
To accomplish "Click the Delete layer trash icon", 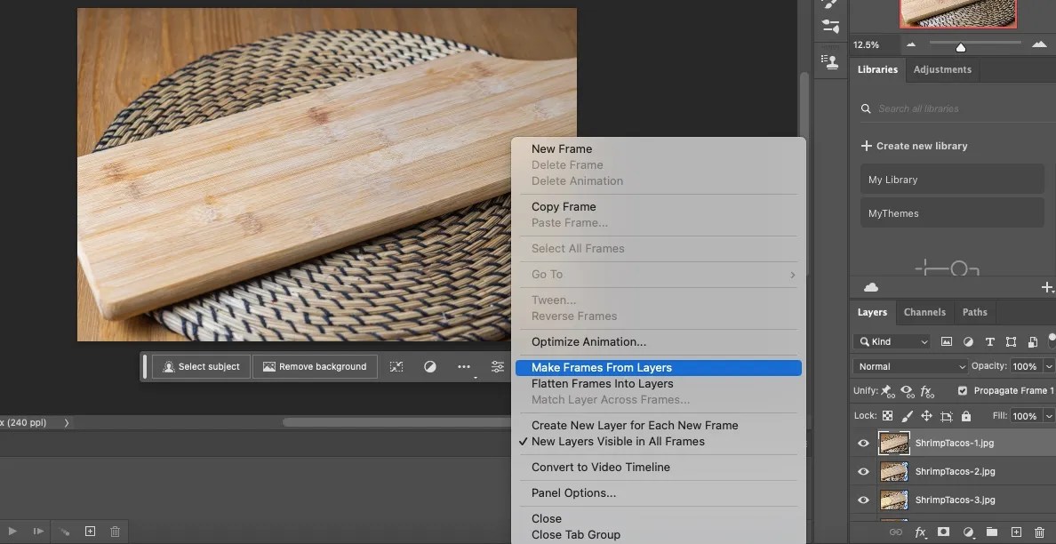I will pyautogui.click(x=1039, y=532).
